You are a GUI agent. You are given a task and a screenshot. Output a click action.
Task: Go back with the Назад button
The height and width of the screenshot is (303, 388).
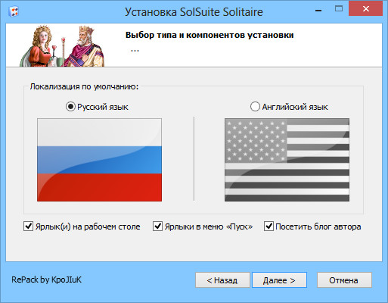[222, 280]
